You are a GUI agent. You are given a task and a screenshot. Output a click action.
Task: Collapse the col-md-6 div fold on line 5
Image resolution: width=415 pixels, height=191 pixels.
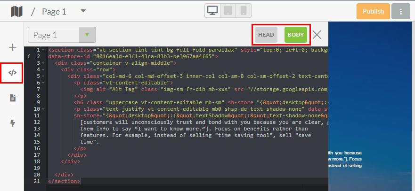point(43,76)
